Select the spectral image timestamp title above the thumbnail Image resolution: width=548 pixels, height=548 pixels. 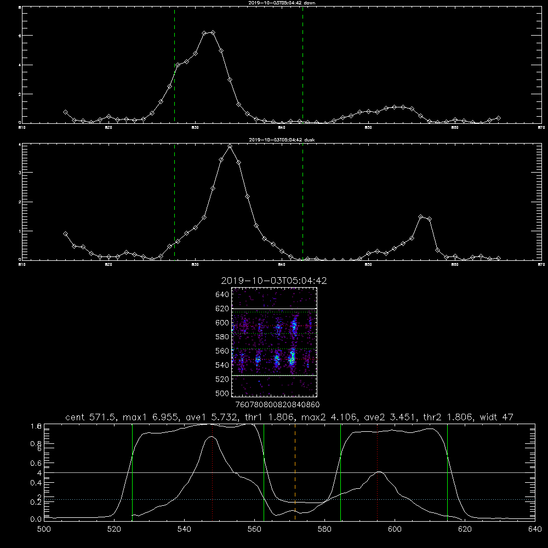tap(274, 281)
